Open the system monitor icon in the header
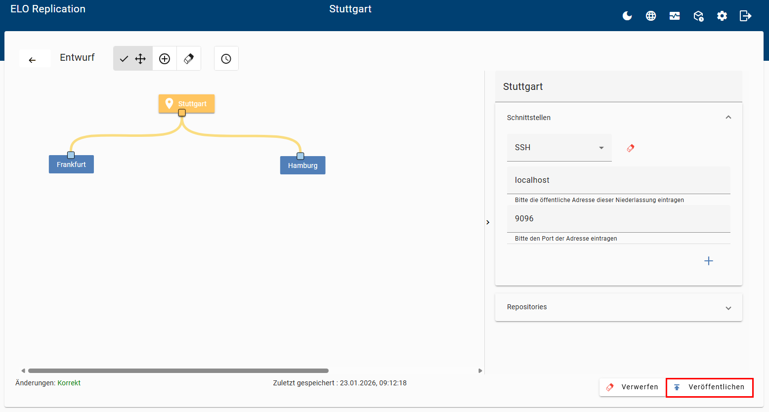769x412 pixels. click(675, 16)
